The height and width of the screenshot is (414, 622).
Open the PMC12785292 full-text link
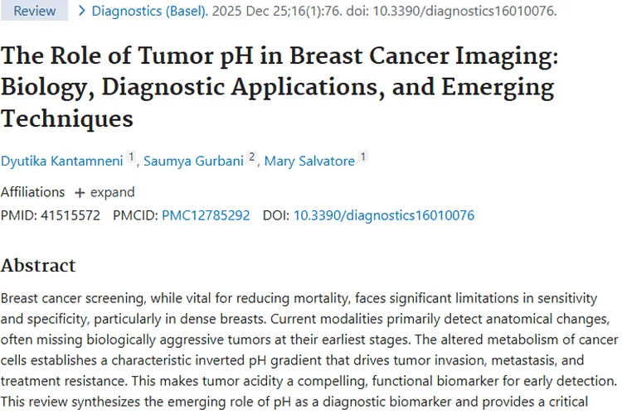206,215
